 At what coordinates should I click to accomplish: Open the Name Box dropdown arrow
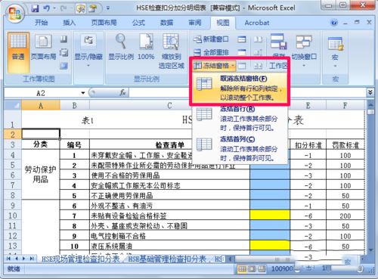coord(83,93)
